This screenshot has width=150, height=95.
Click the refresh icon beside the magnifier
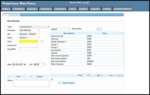(101, 29)
